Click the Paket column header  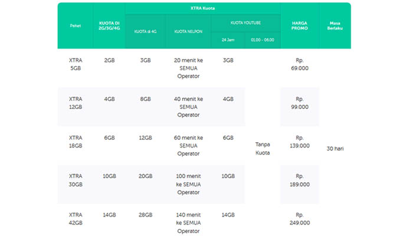(x=75, y=25)
